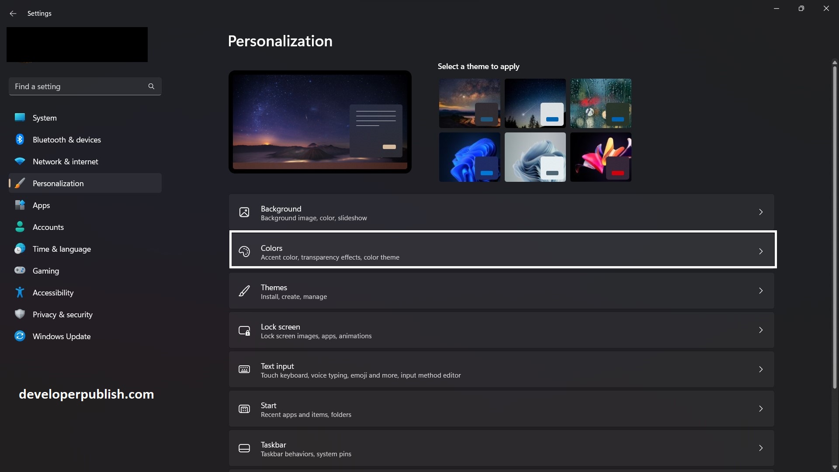Click the Windows Update icon

click(20, 336)
